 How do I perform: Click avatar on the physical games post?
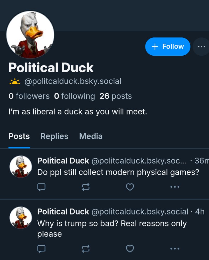point(21,167)
